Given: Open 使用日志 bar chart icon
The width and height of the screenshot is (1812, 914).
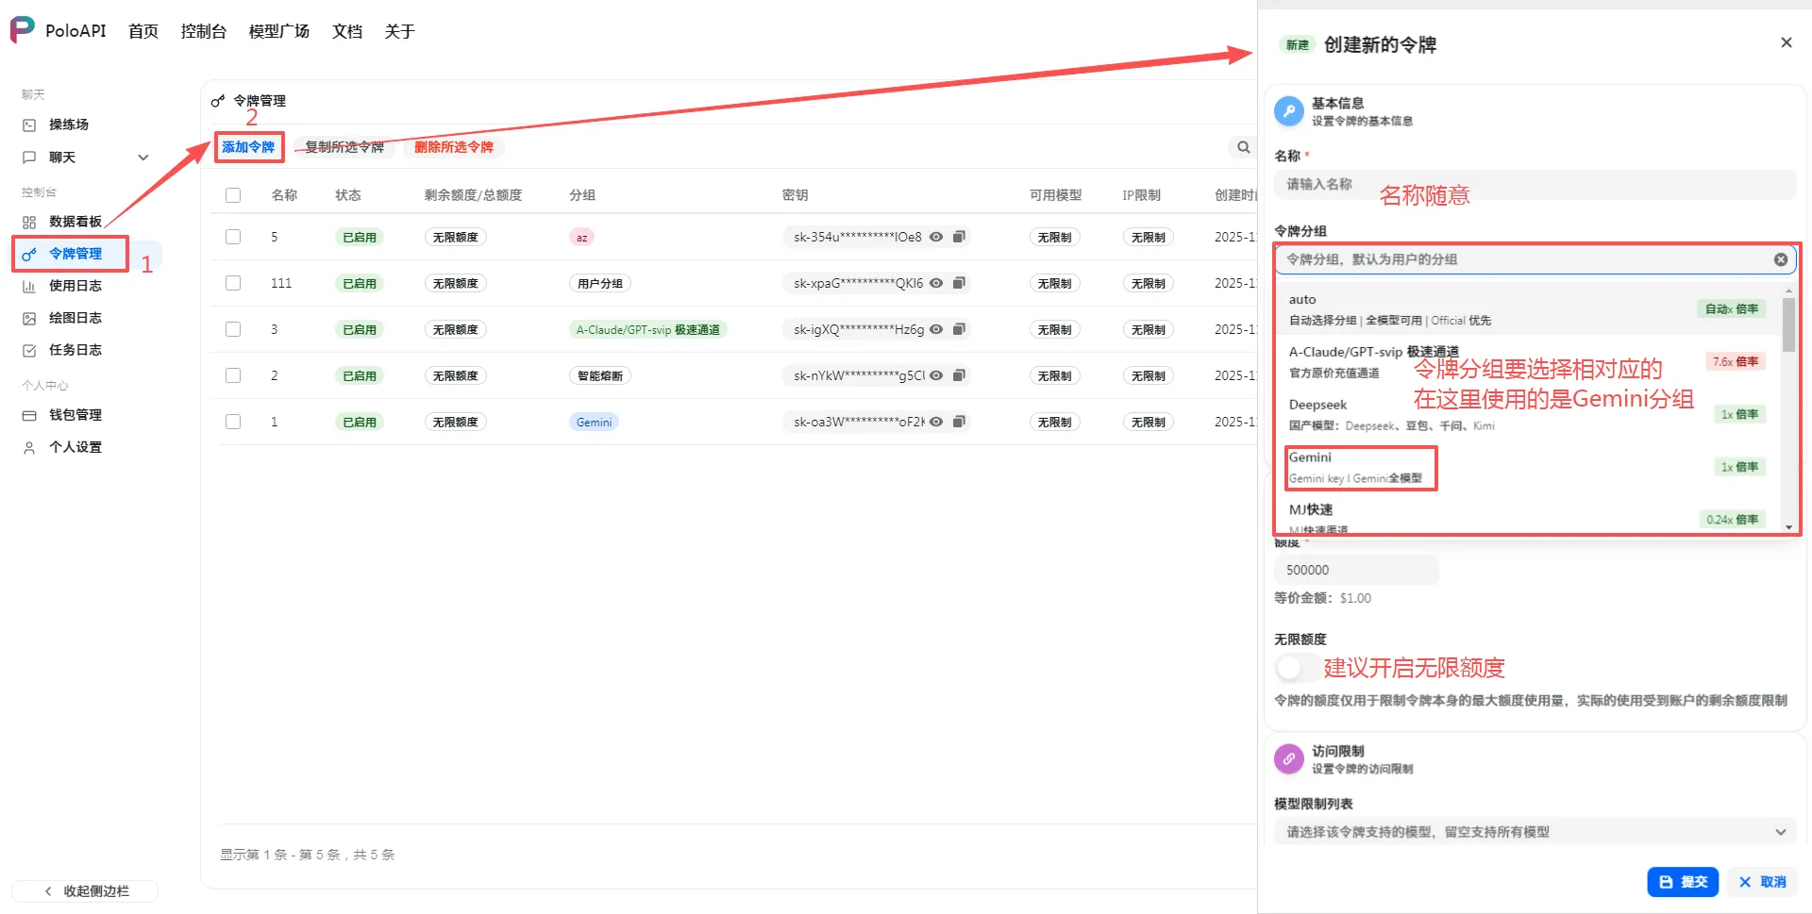Looking at the screenshot, I should tap(29, 286).
